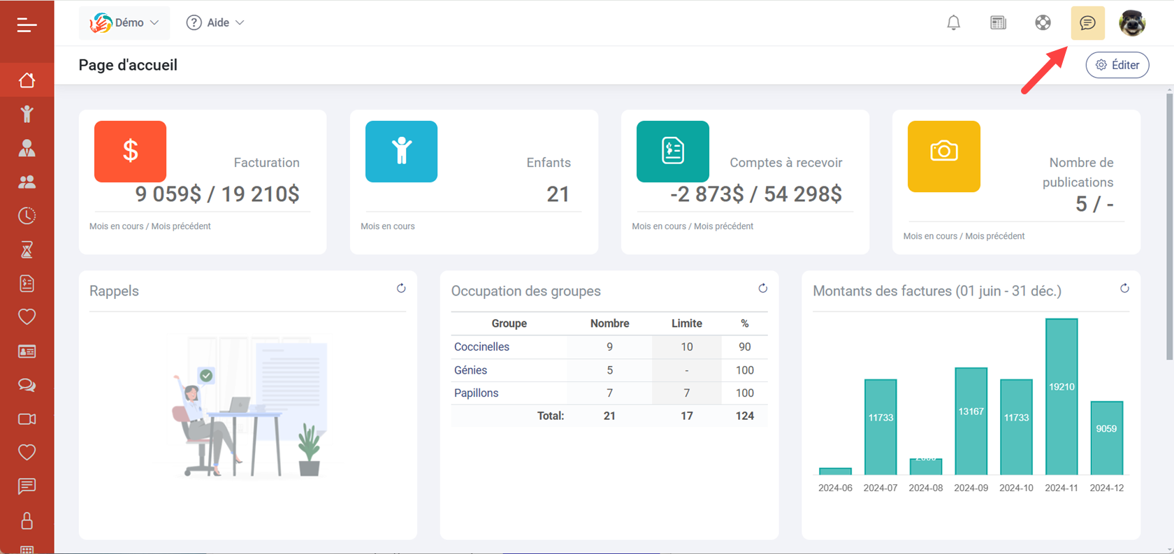Screen dimensions: 1174x554
Task: Refresh the Rappels panel
Action: 401,289
